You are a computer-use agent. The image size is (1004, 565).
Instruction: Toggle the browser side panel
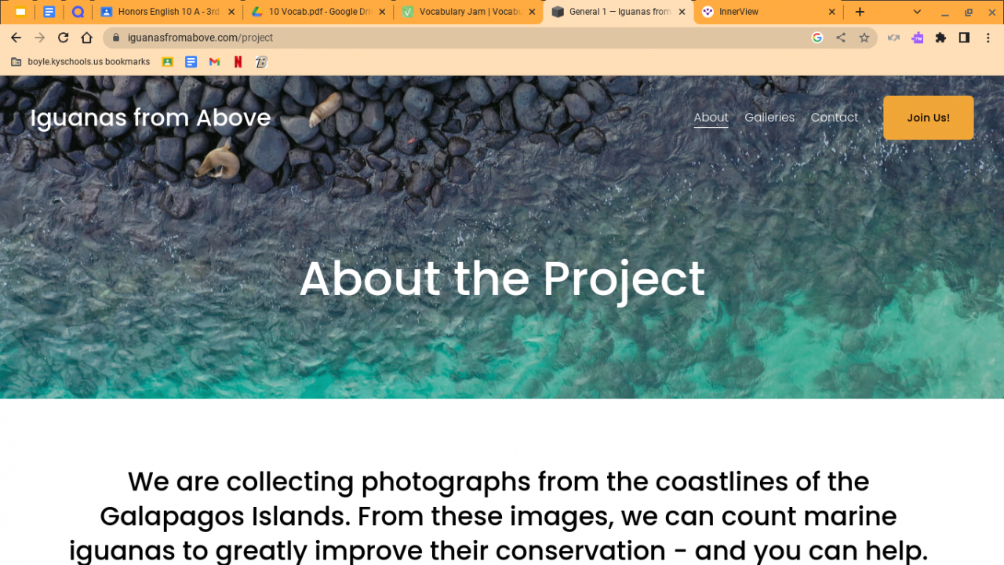(x=964, y=38)
